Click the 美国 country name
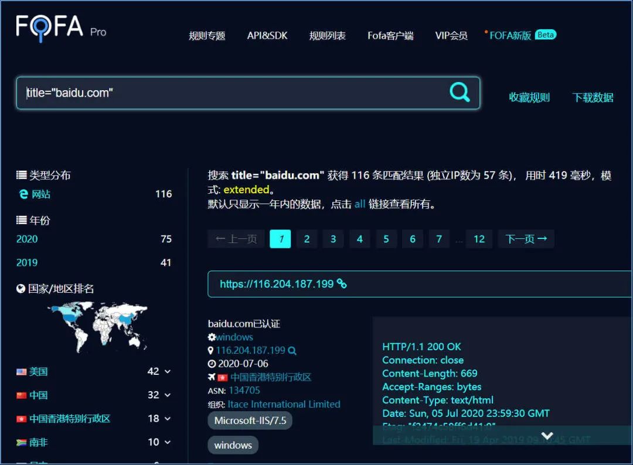The height and width of the screenshot is (465, 633). coord(38,372)
